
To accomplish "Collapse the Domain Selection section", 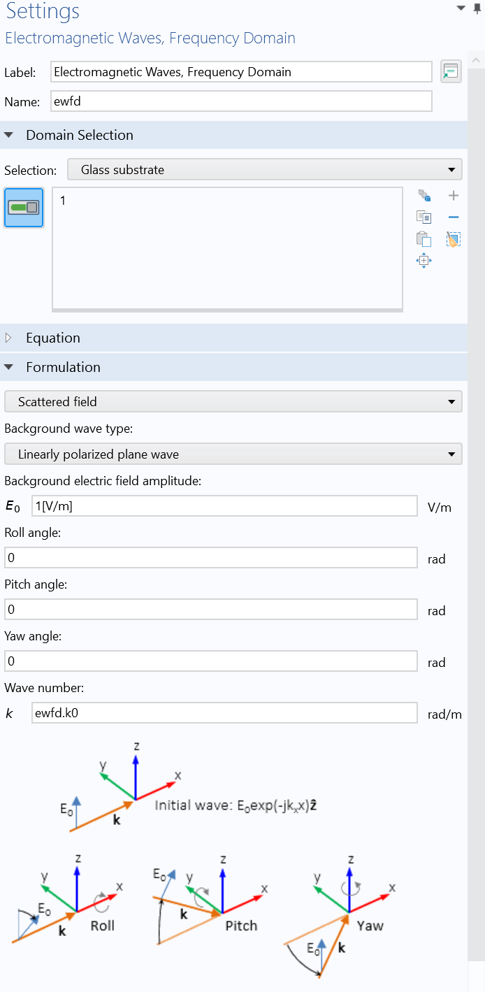I will 9,135.
